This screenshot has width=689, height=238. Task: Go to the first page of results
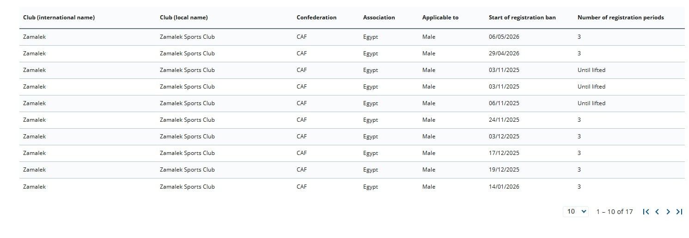pos(646,212)
